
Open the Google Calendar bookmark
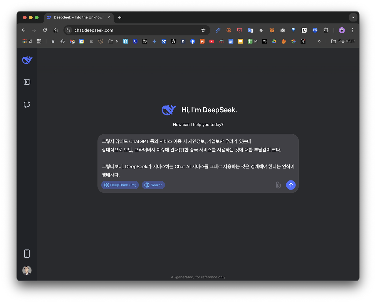pos(82,41)
